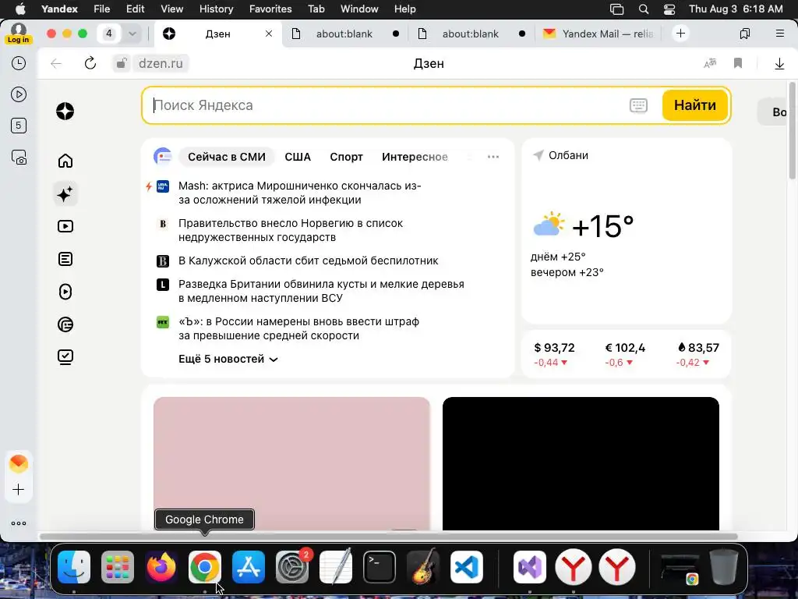Bookmark this page with the bookmark icon
Image resolution: width=798 pixels, height=599 pixels.
(x=738, y=63)
